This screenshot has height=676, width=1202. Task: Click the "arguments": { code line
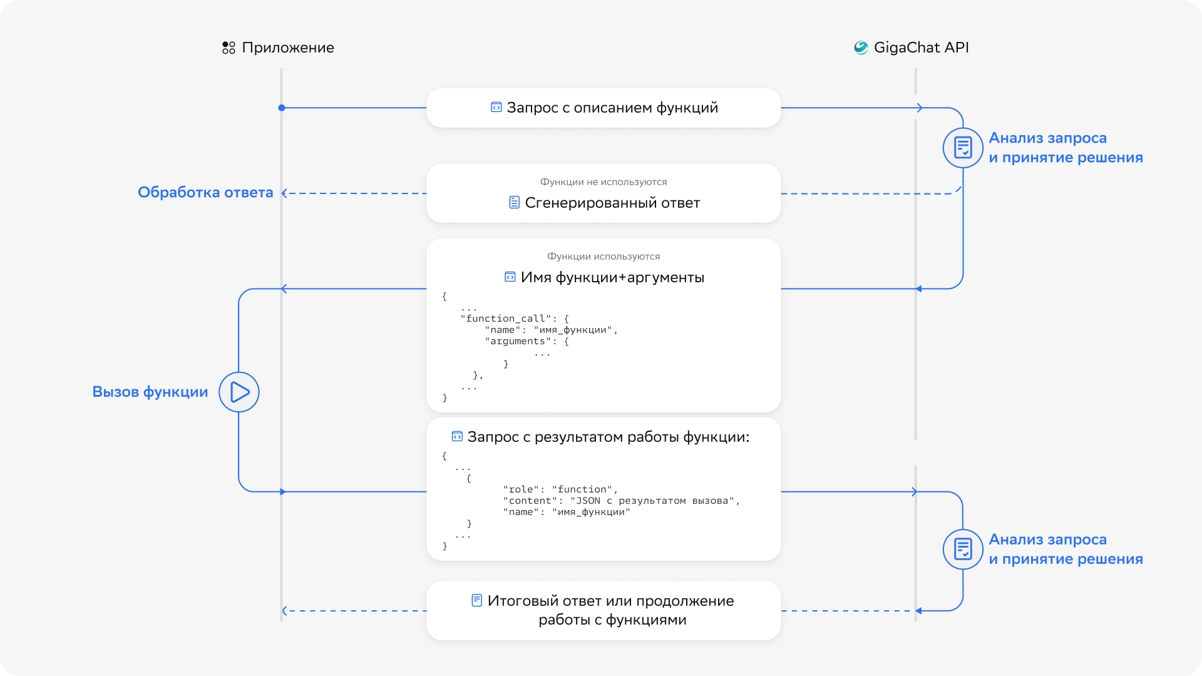point(527,341)
